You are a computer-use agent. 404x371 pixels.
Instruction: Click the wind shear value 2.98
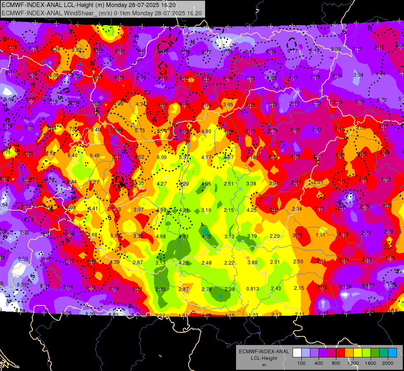coord(229,289)
